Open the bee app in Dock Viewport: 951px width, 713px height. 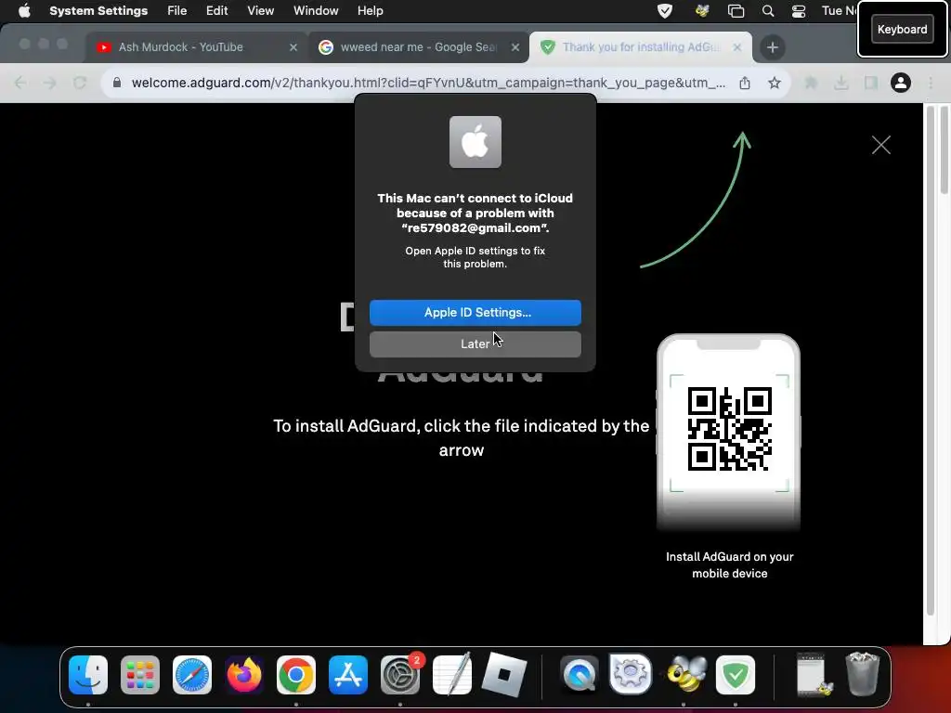coord(684,675)
